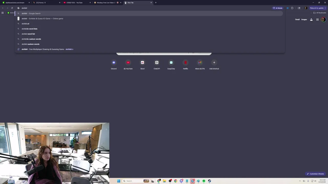This screenshot has width=328, height=184.
Task: Reload the page with the refresh icon
Action: [12, 8]
